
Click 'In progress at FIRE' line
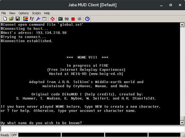[x=87, y=66]
